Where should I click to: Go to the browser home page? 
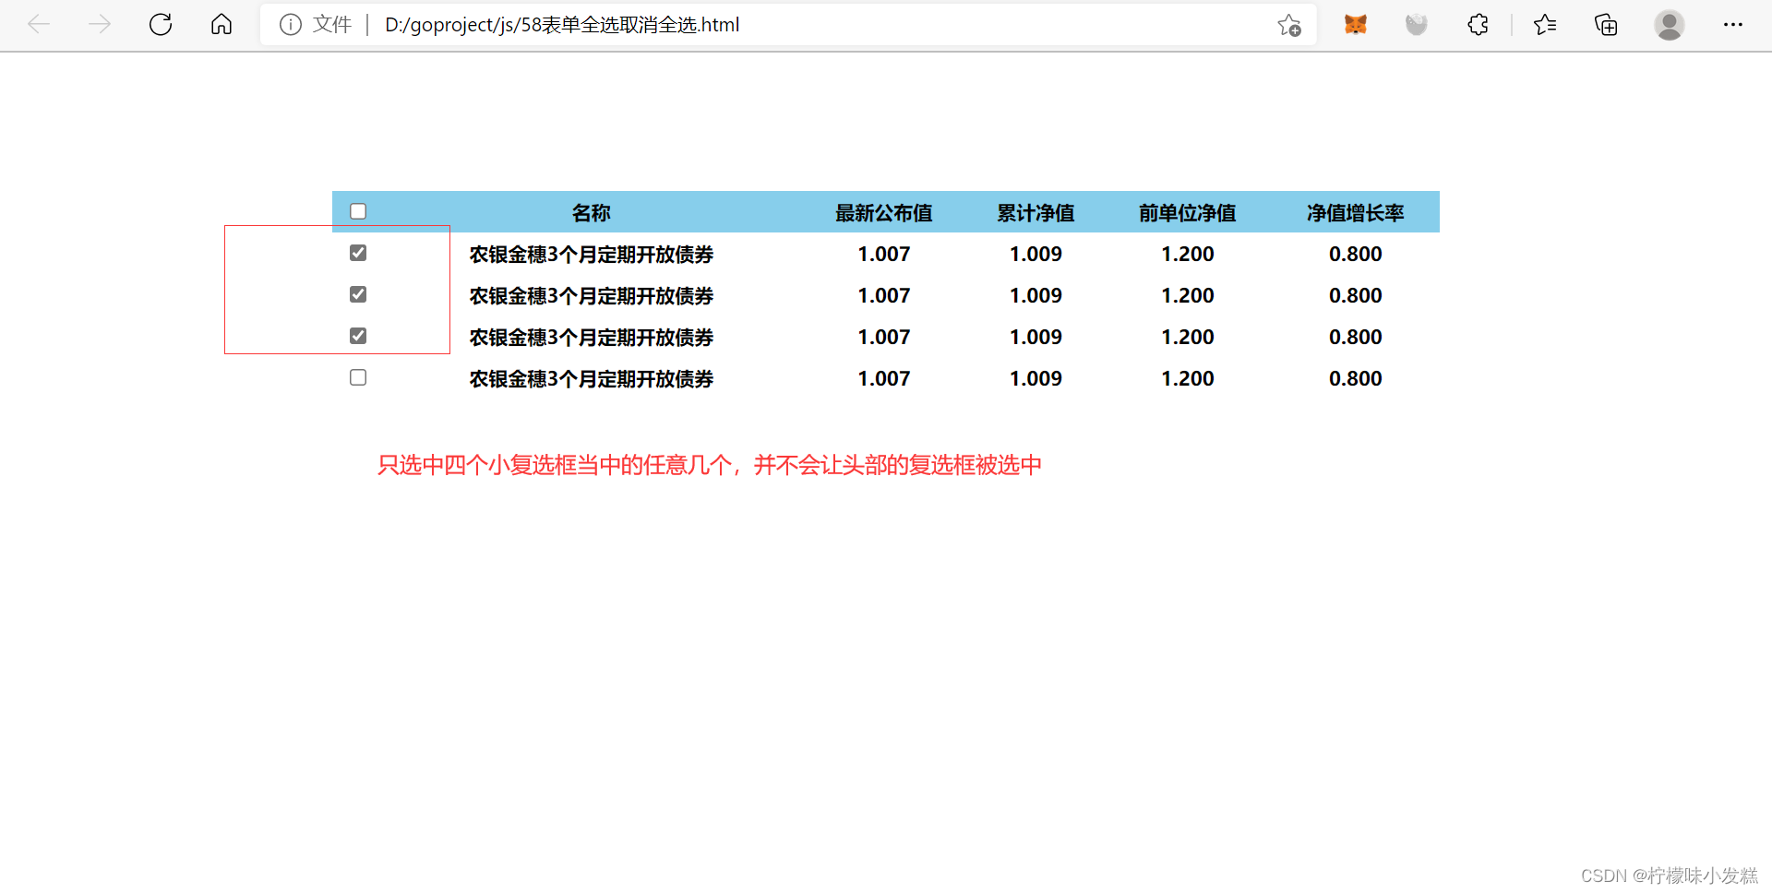click(221, 25)
